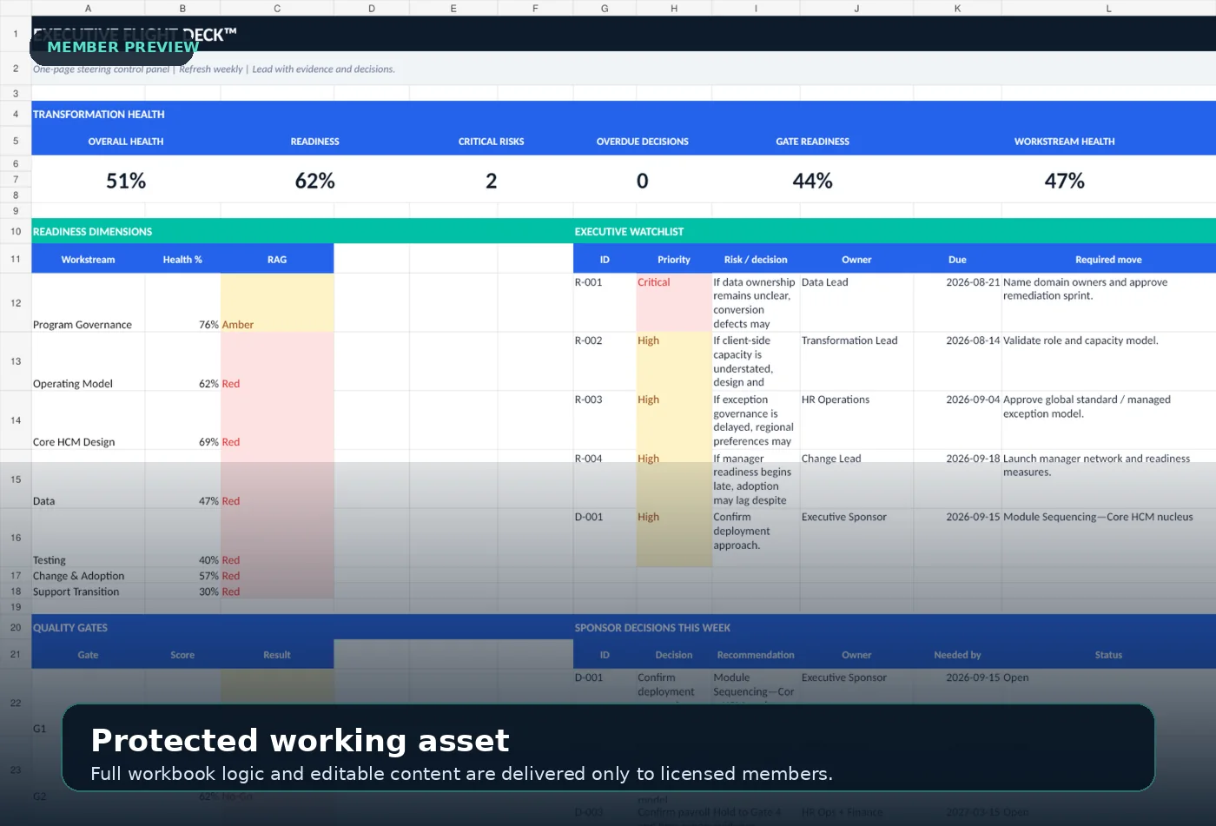Viewport: 1216px width, 826px height.
Task: Select the R-001 ID cell
Action: [605, 303]
